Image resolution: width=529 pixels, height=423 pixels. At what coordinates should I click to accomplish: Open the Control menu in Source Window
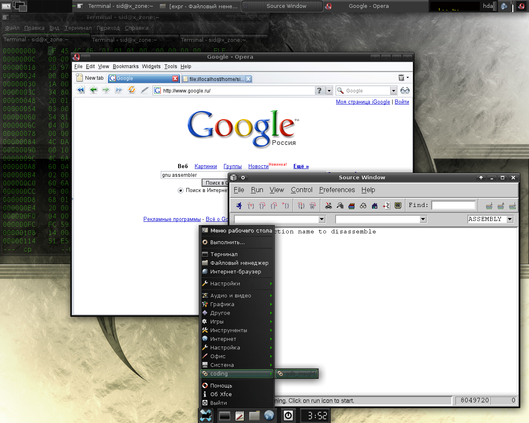click(302, 190)
